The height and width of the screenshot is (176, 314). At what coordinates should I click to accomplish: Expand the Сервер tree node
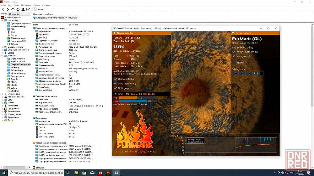[3, 53]
